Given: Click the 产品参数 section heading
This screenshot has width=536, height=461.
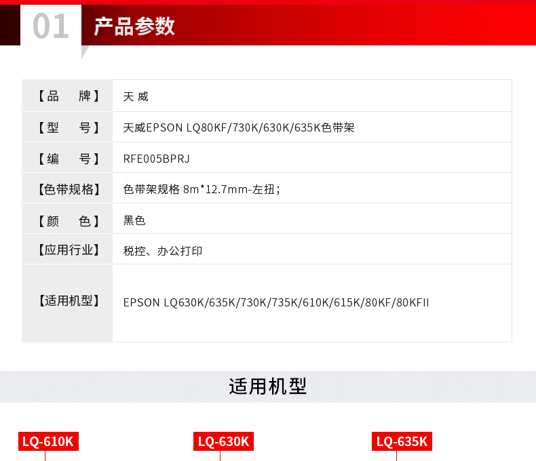Looking at the screenshot, I should [134, 26].
